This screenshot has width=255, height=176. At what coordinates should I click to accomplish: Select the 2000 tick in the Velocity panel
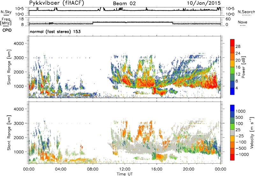click(19, 138)
